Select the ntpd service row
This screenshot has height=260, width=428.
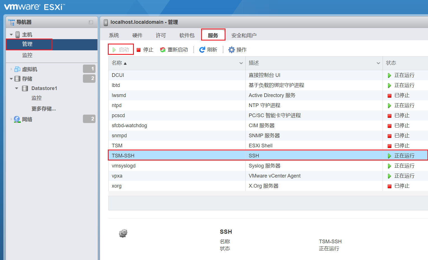[x=176, y=105]
